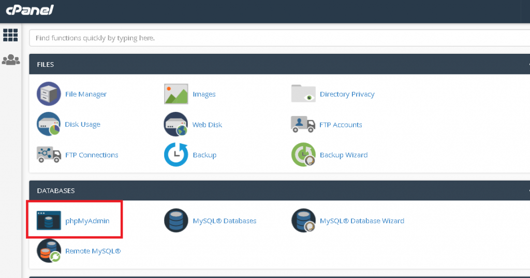This screenshot has width=530, height=278.
Task: Open the user manager sidebar icon
Action: point(11,60)
